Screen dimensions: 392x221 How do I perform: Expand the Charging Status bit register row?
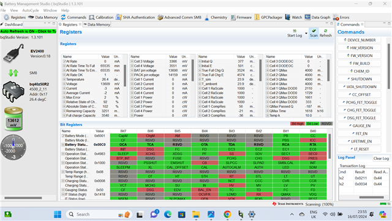click(x=63, y=181)
